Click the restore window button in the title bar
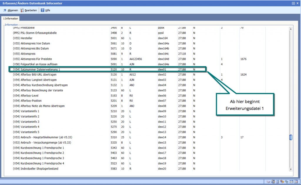Screen dimensions: 301x185 pos(293,3)
